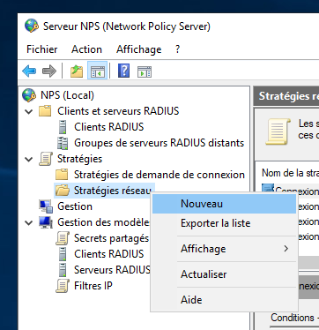Select Clients et serveurs RADIUS node

(118, 111)
